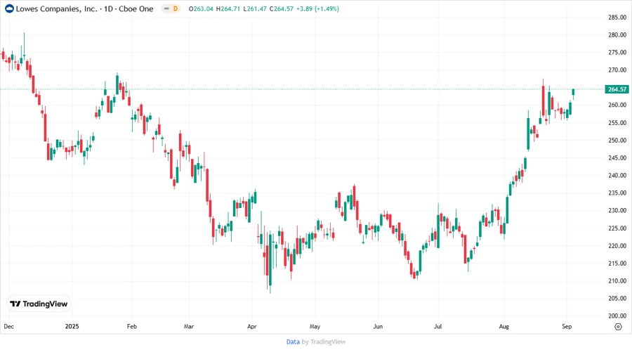Click the 225.00 price axis label
632x350 pixels.
click(617, 228)
